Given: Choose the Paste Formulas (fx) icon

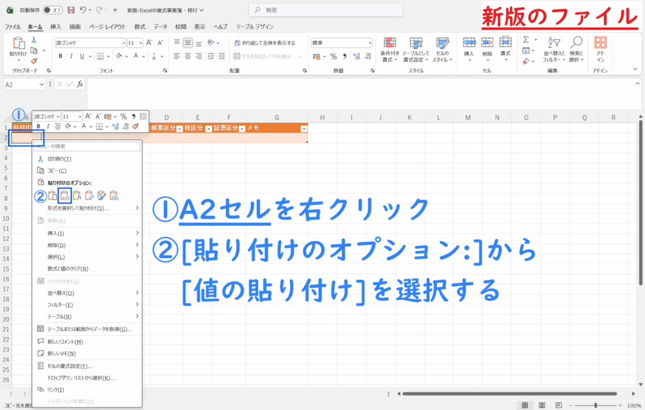Looking at the screenshot, I should click(x=77, y=196).
